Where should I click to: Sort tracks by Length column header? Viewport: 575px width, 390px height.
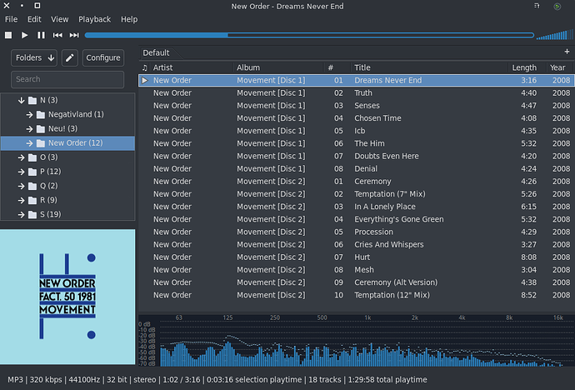pyautogui.click(x=523, y=67)
